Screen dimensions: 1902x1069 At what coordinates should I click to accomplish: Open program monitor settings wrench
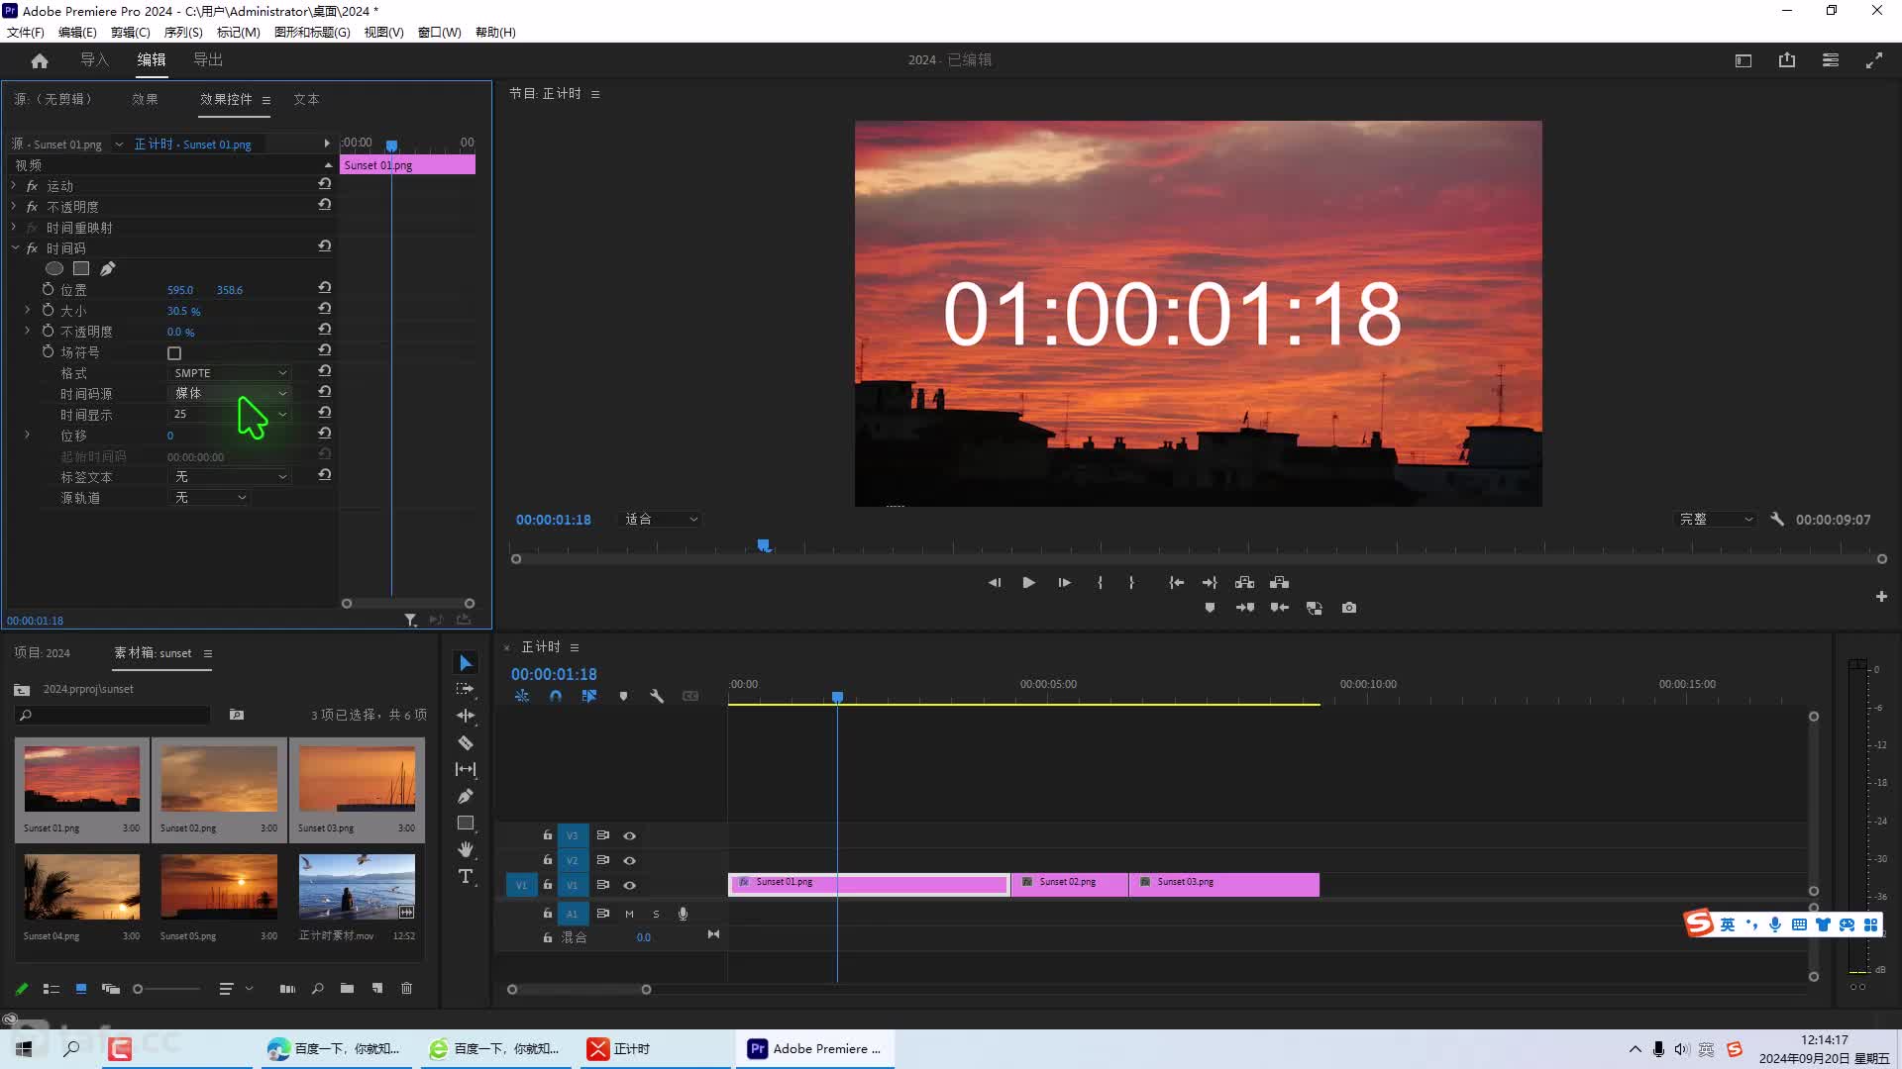1777,519
